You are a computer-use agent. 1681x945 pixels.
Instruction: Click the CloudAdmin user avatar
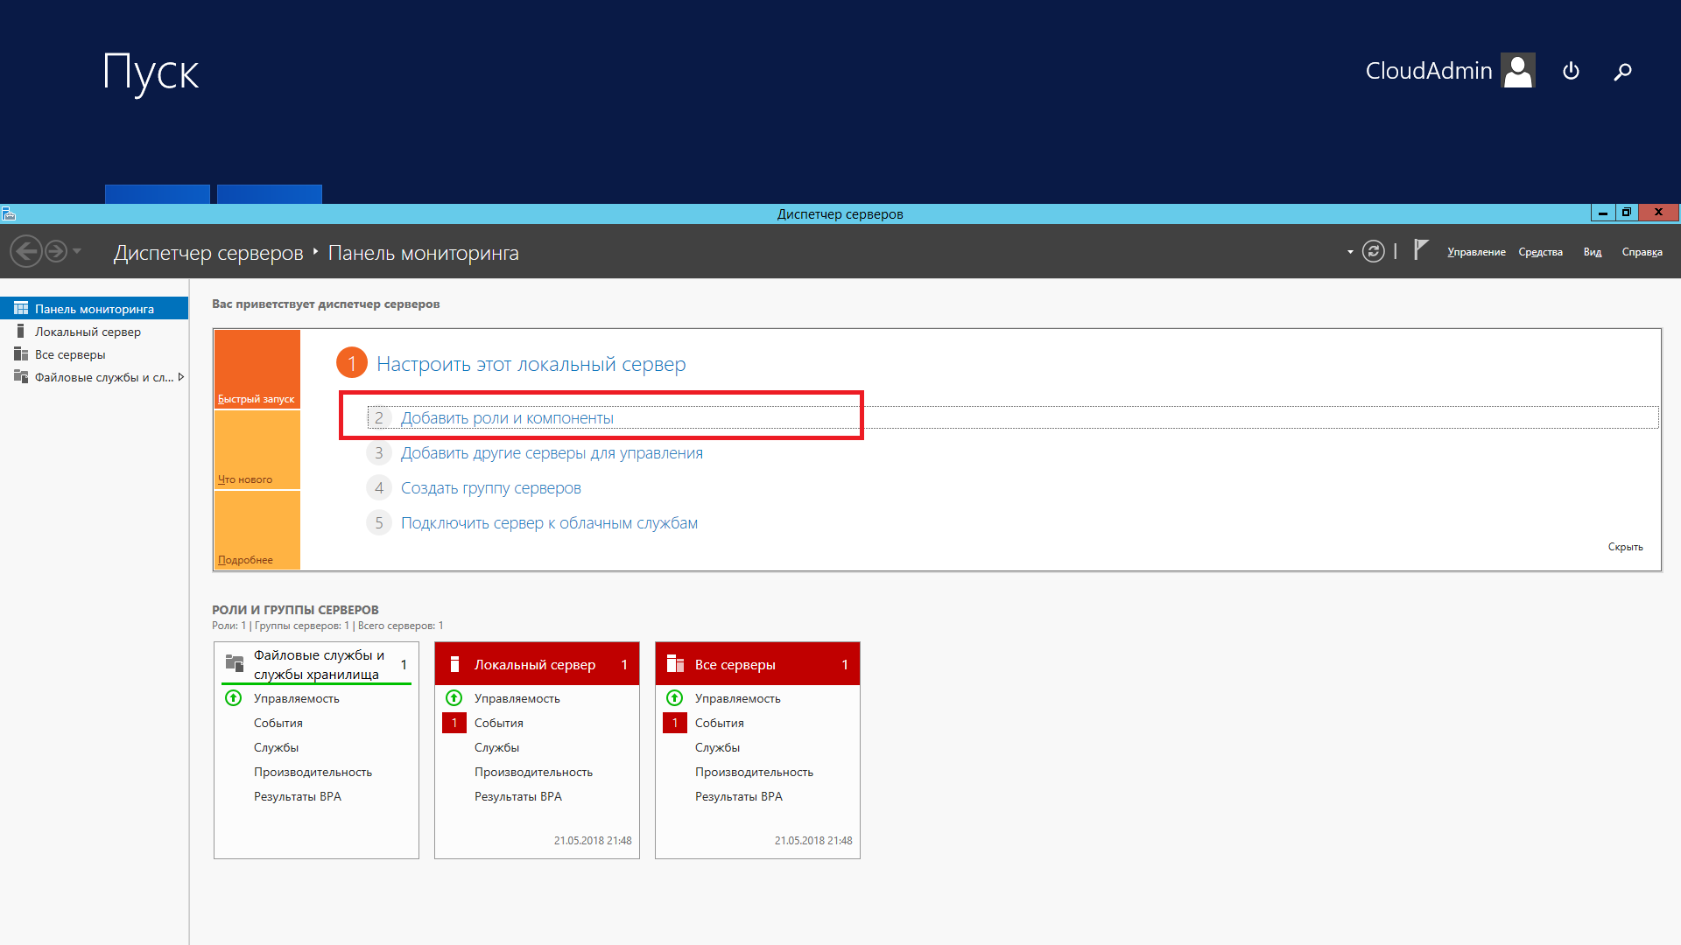pyautogui.click(x=1518, y=70)
